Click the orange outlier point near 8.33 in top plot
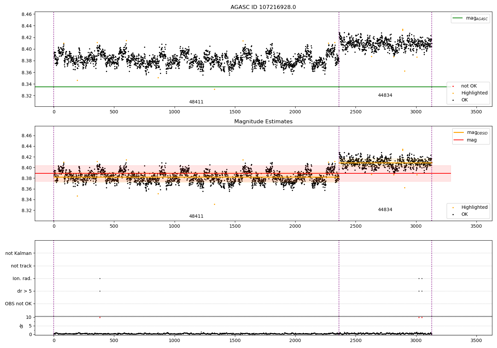The width and height of the screenshot is (497, 348). (214, 89)
